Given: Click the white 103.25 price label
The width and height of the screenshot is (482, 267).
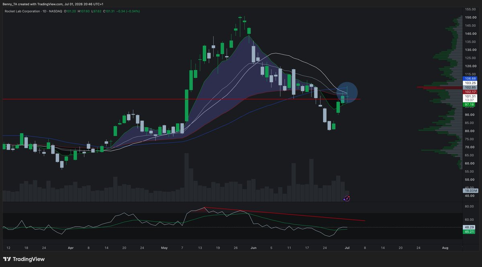Looking at the screenshot, I should coord(470,83).
